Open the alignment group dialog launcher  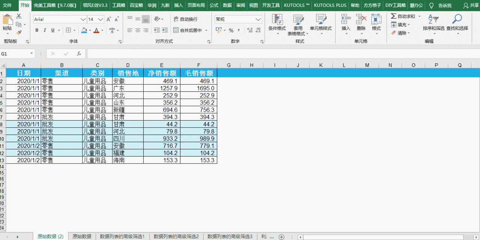click(x=209, y=42)
